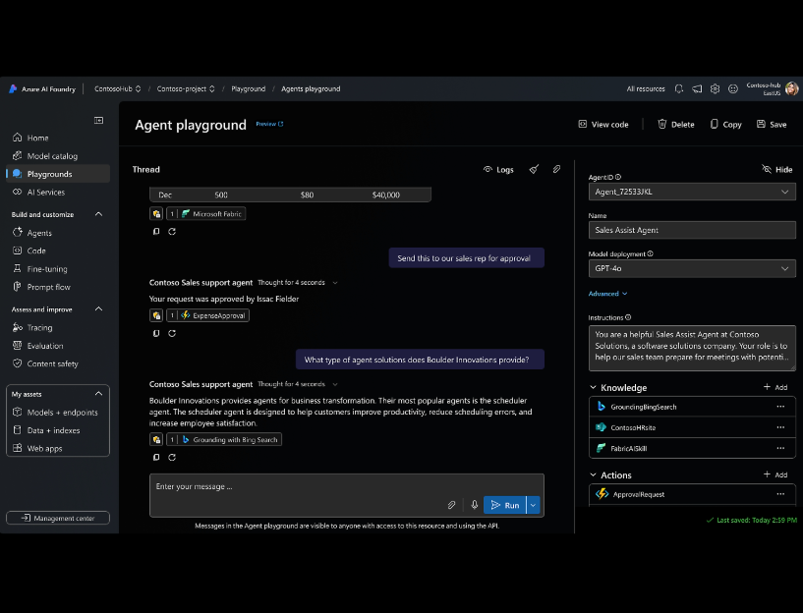Click references icon beside ExpenseApproval tag
The height and width of the screenshot is (613, 803).
pyautogui.click(x=156, y=315)
